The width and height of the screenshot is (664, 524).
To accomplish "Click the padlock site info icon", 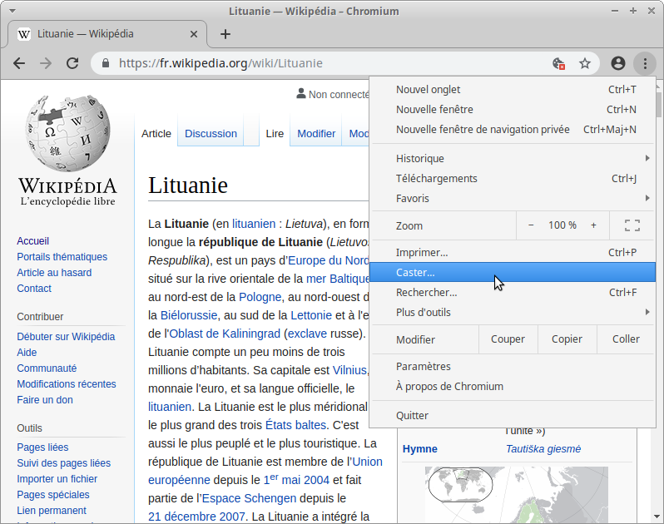I will (x=106, y=63).
